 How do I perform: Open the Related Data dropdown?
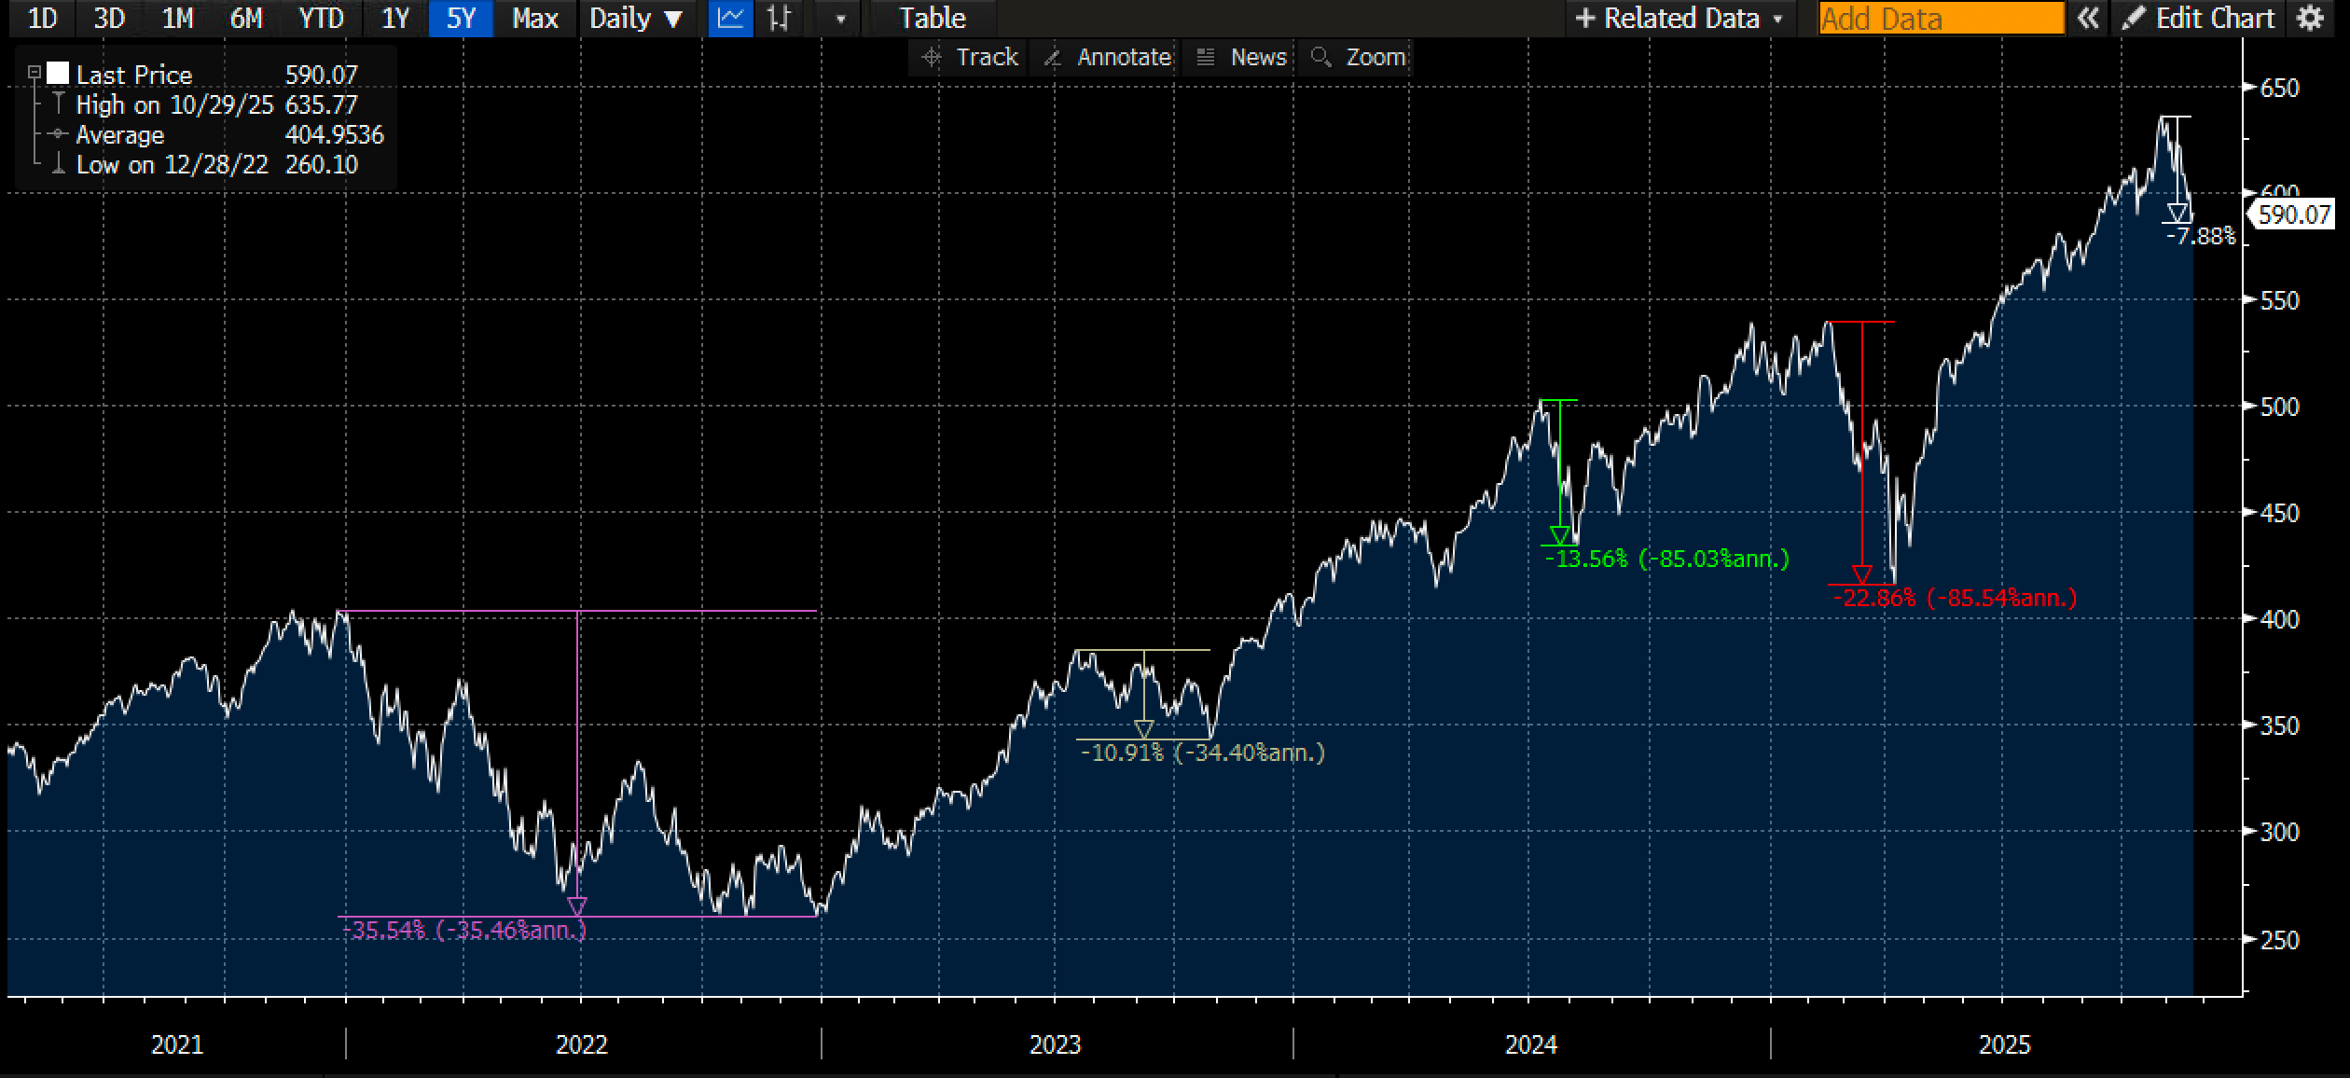coord(1679,18)
